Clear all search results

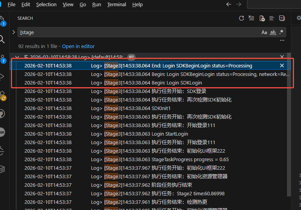(252, 18)
